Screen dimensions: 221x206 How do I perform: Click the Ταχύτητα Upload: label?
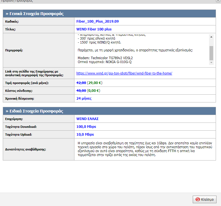pyautogui.click(x=19, y=135)
